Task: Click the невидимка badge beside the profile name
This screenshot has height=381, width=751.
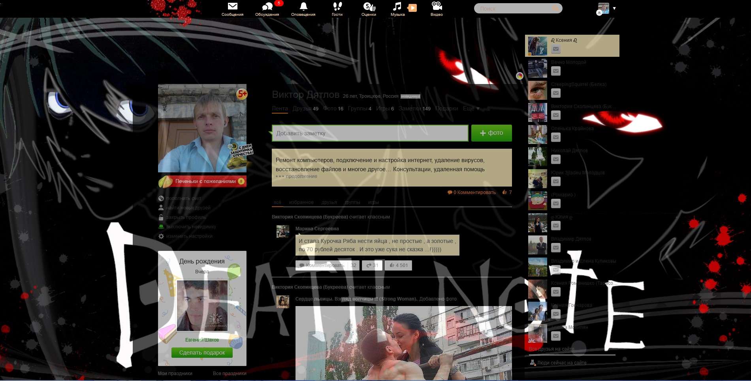Action: coord(410,96)
